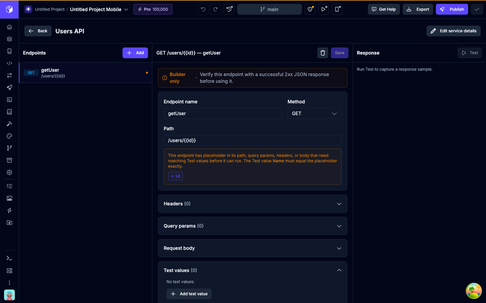The height and width of the screenshot is (303, 486).
Task: Click Edit service details button
Action: (x=453, y=31)
